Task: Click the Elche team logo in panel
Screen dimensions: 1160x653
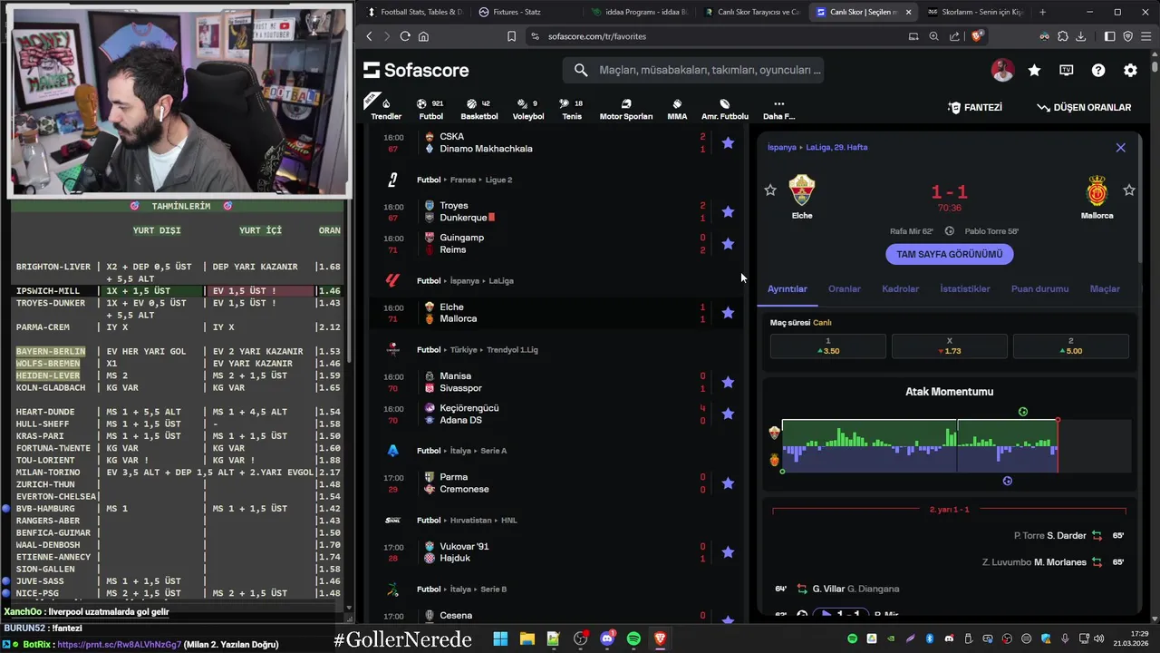Action: [x=802, y=190]
